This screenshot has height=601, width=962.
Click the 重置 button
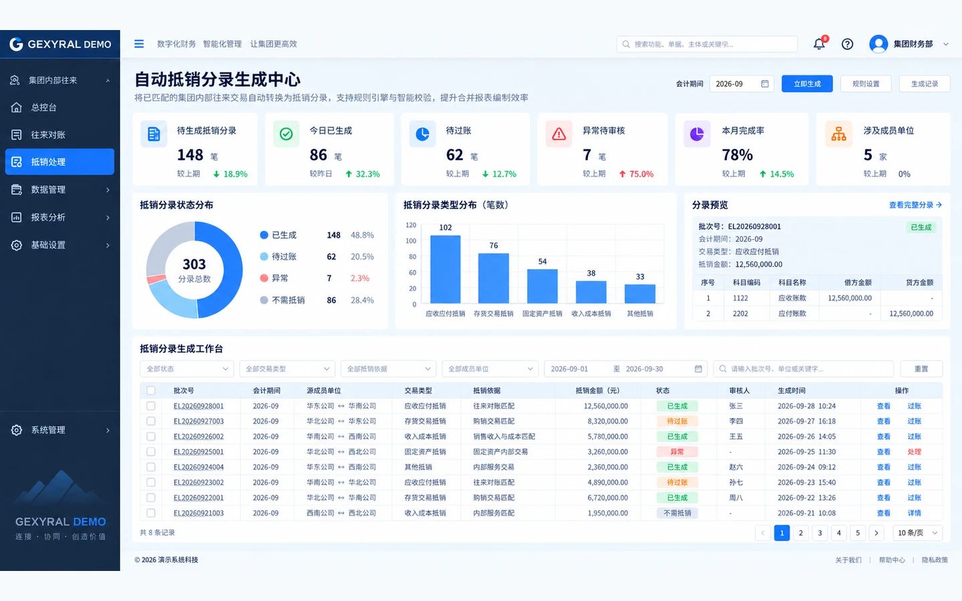921,369
